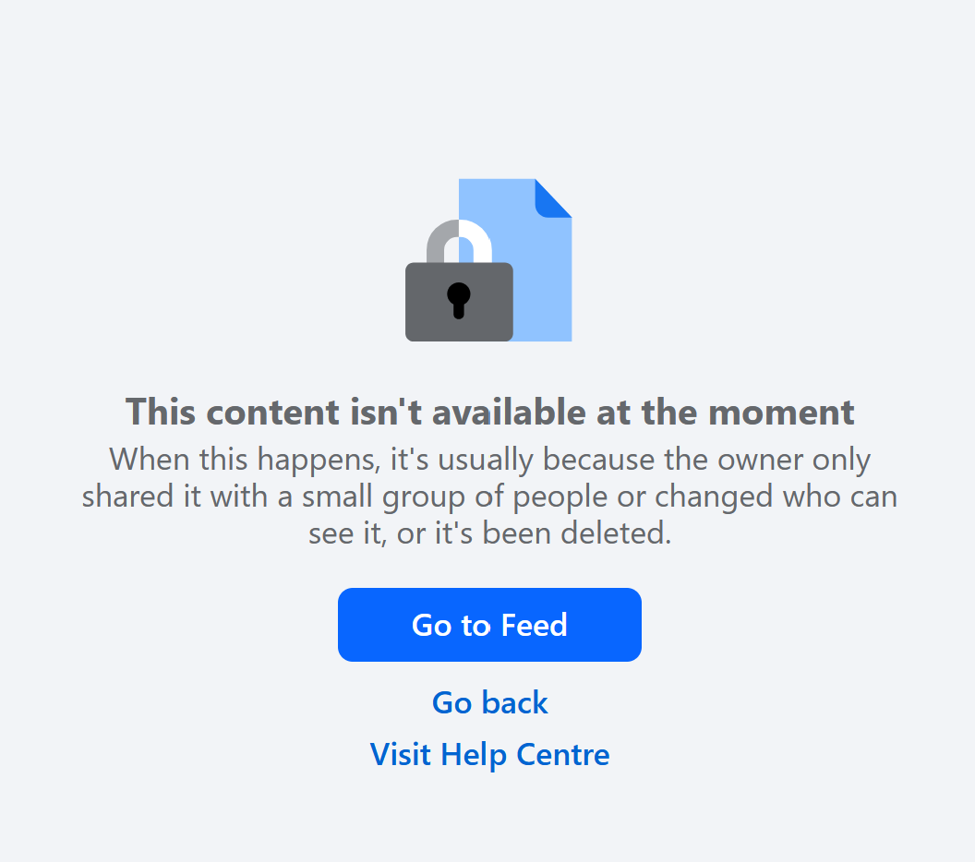This screenshot has height=862, width=975.
Task: Select the locked content illustration
Action: 488,259
